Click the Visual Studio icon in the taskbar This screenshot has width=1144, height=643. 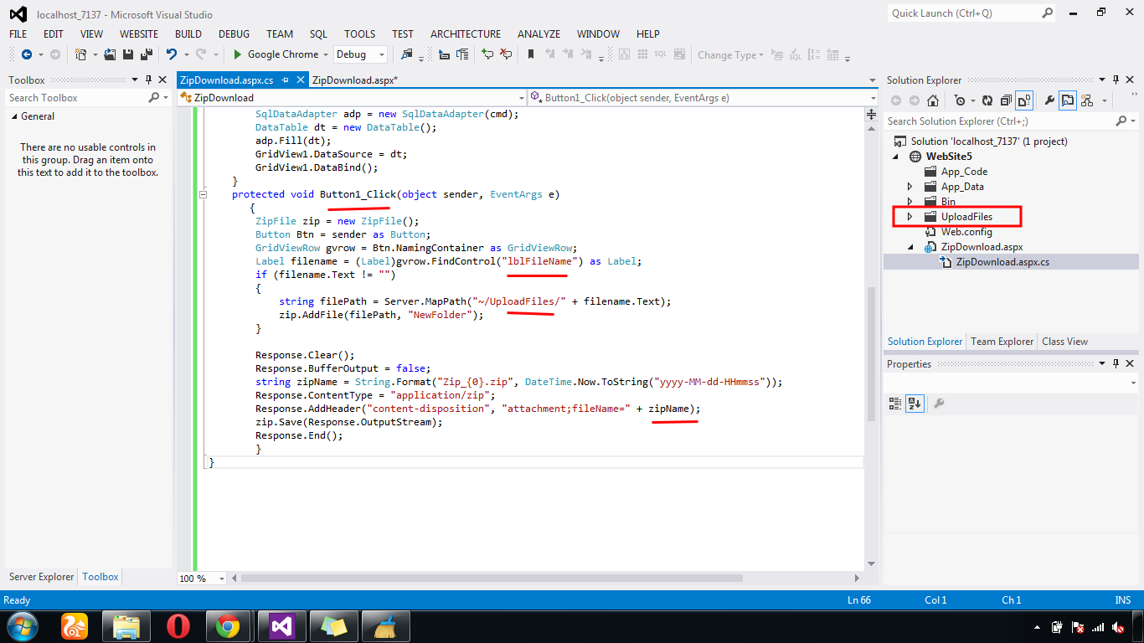click(281, 625)
